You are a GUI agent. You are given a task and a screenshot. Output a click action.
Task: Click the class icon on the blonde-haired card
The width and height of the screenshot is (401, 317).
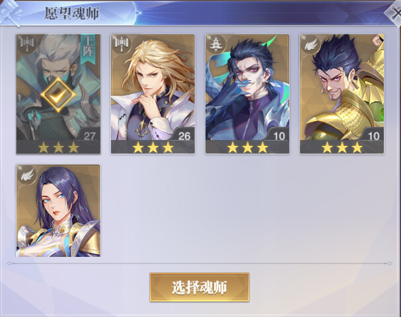point(122,44)
